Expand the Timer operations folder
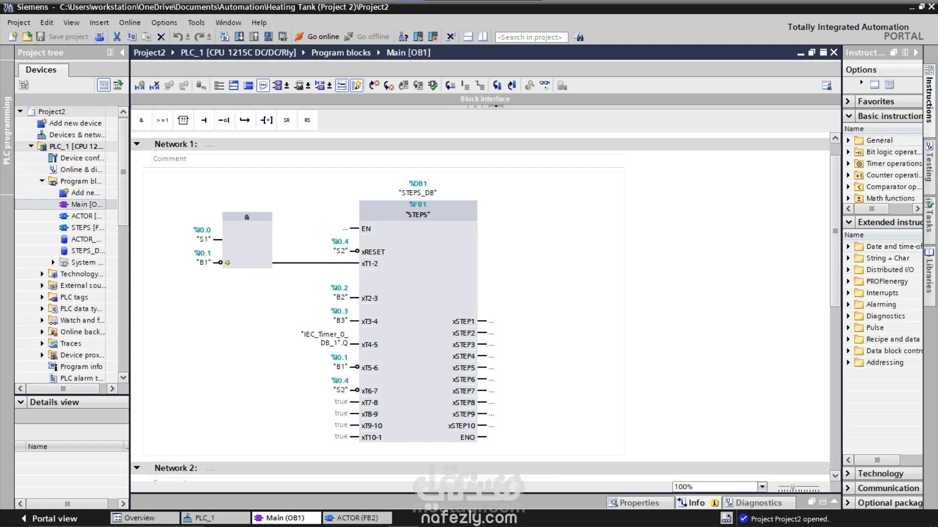Screen dimensions: 938x527 [848, 163]
